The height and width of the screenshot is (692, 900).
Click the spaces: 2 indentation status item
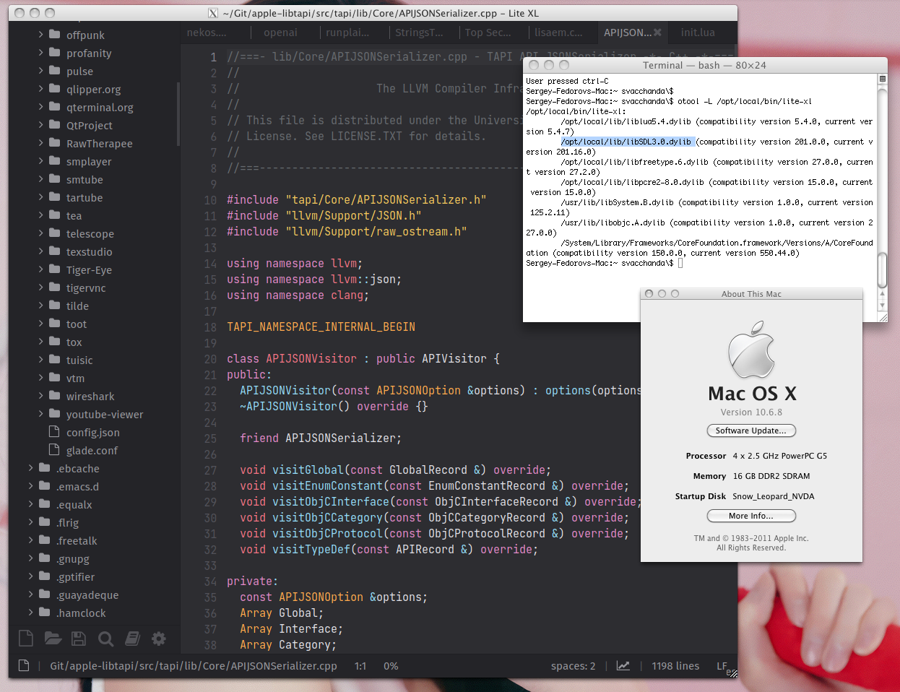(574, 666)
